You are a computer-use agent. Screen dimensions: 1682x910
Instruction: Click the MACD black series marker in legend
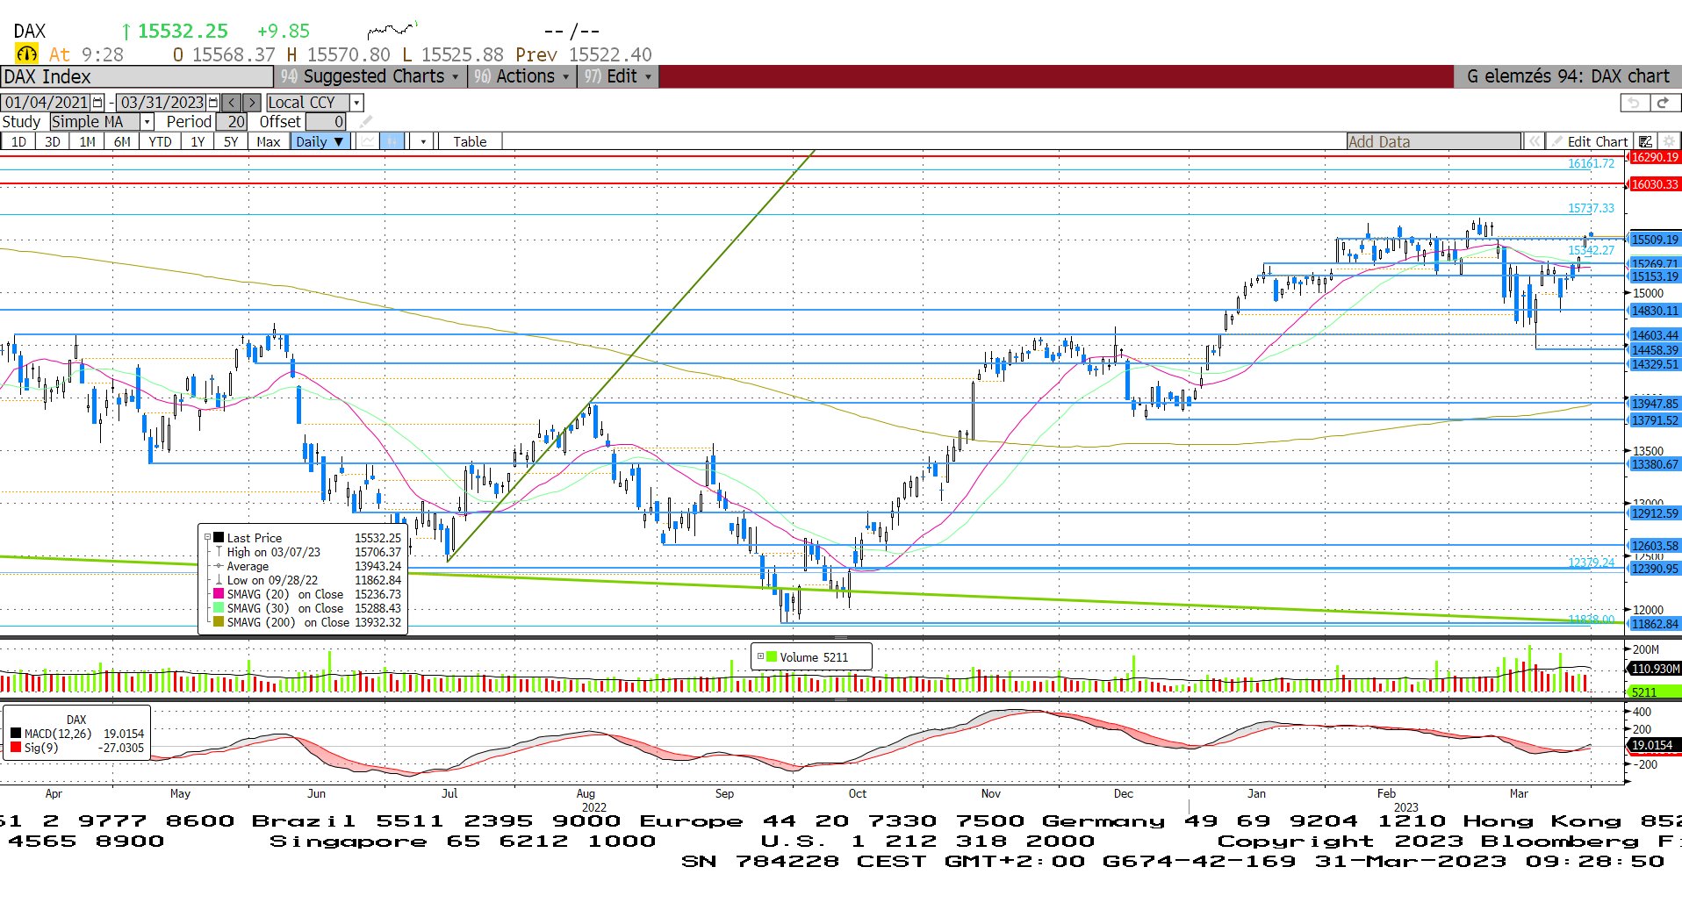click(16, 734)
